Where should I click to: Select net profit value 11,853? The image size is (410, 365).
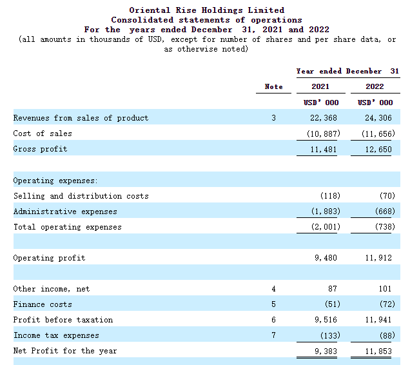378,351
